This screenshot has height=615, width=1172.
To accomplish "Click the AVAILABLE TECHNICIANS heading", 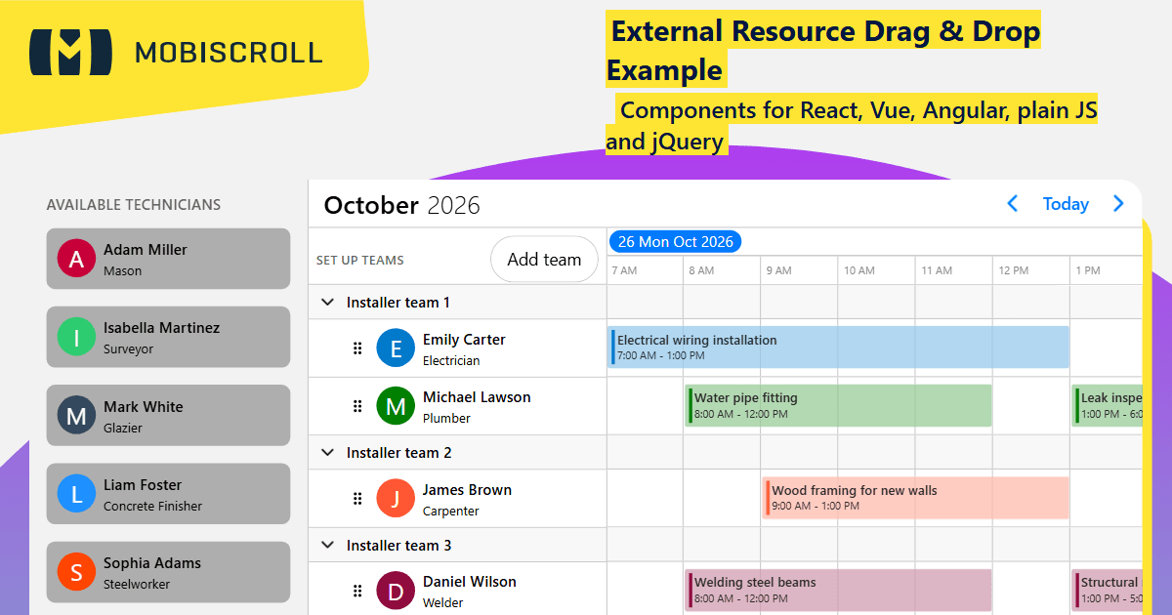I will [134, 205].
